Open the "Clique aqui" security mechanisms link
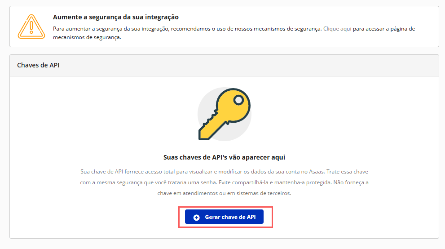The image size is (445, 249). tap(337, 29)
